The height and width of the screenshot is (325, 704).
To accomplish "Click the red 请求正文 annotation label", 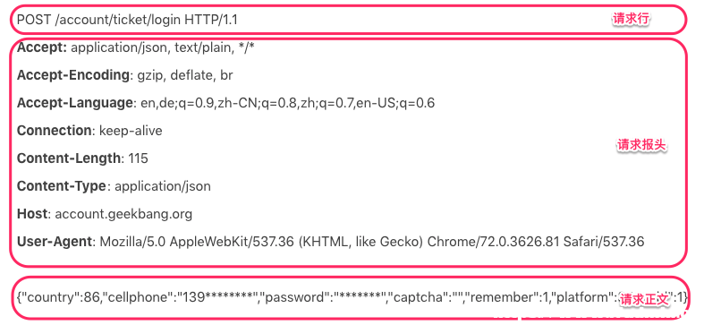I will pos(644,301).
